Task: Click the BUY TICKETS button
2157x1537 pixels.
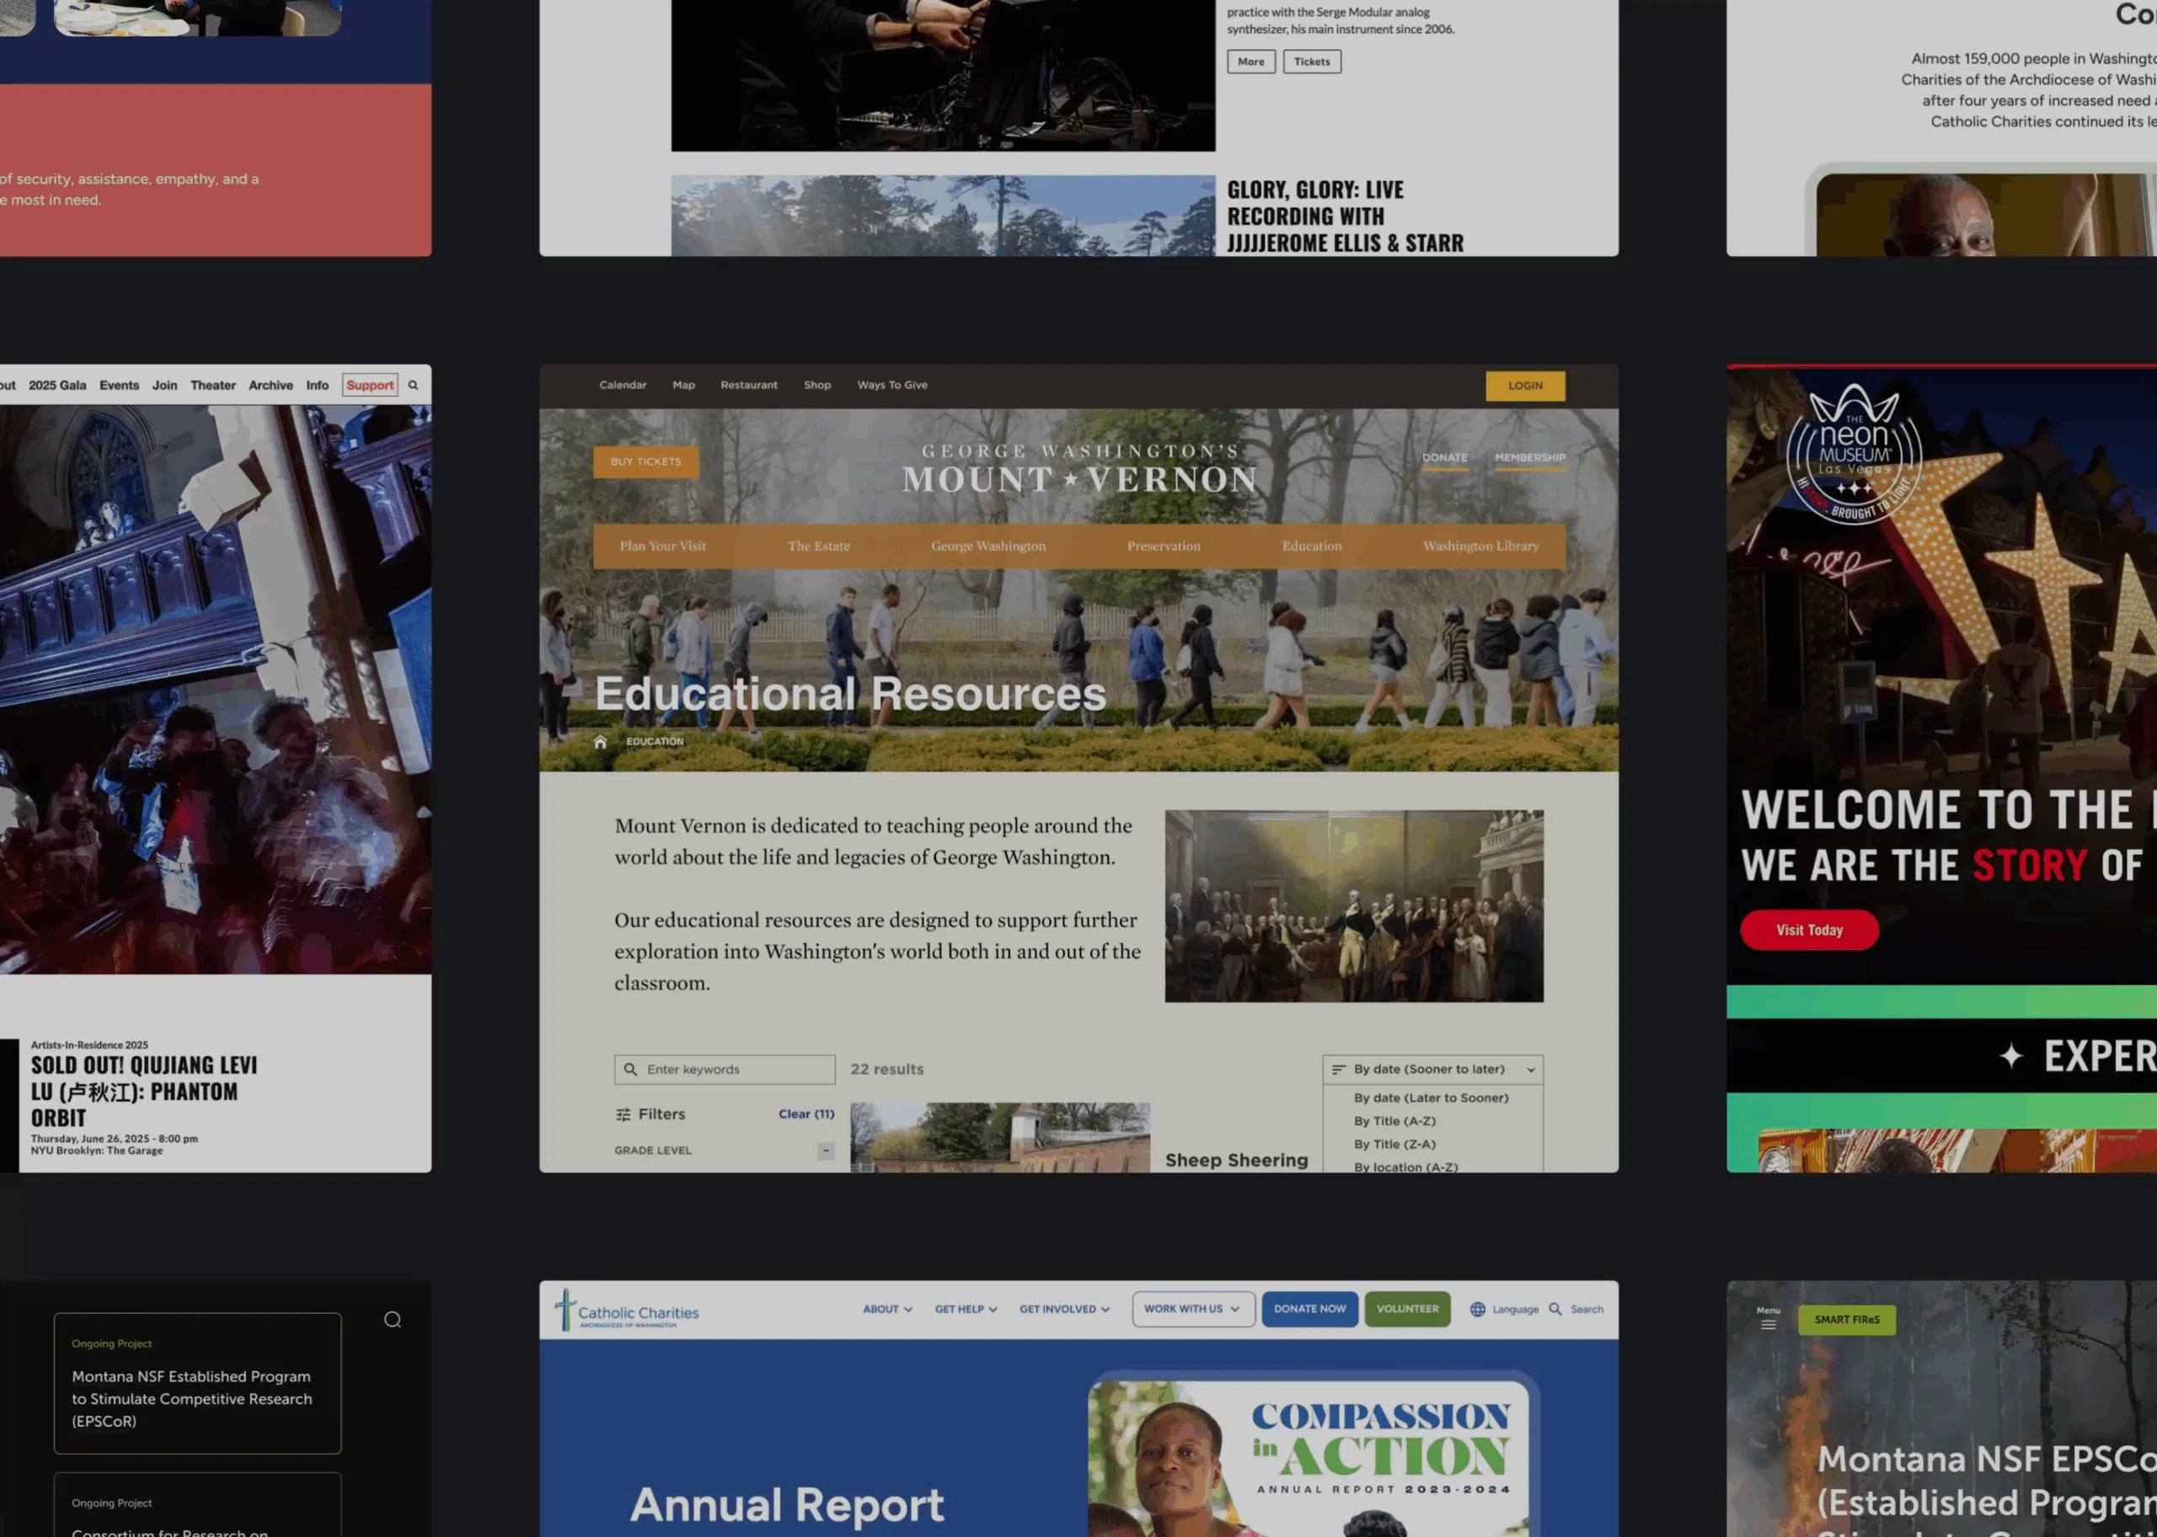Action: 645,462
